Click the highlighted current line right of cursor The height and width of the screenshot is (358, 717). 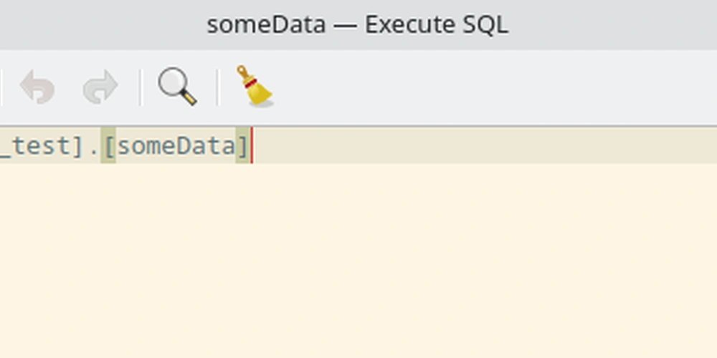click(x=485, y=145)
